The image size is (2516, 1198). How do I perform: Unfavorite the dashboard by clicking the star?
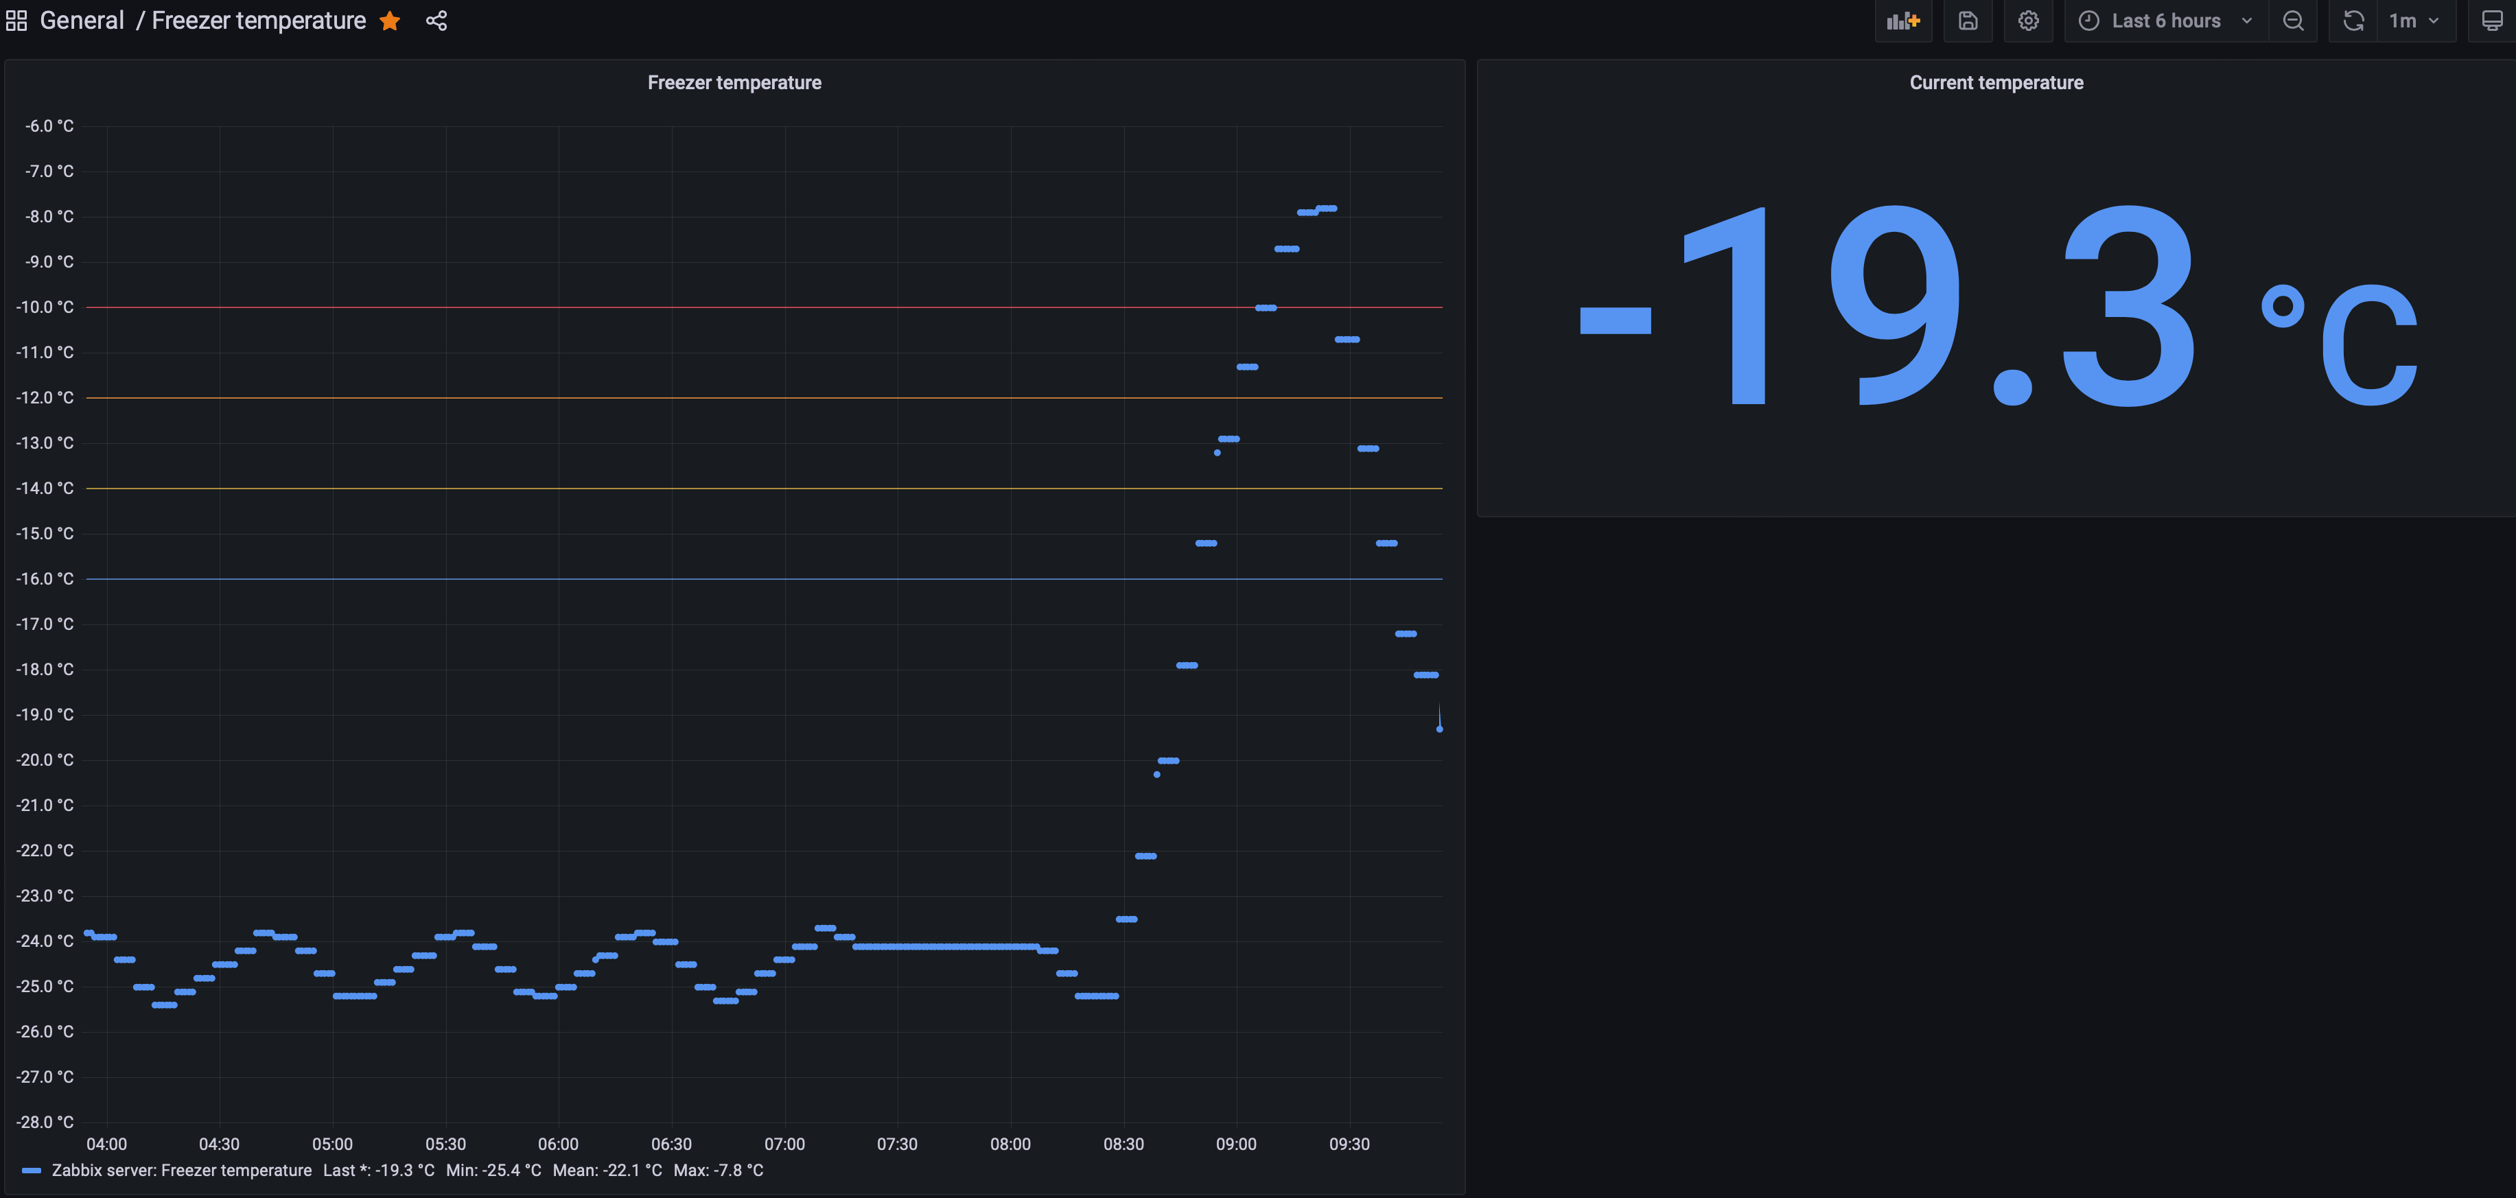click(x=390, y=19)
